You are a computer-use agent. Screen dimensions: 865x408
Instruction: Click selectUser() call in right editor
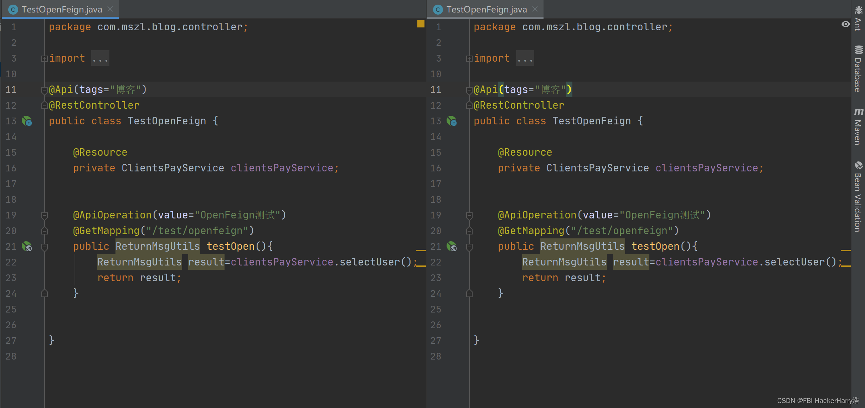tap(800, 262)
